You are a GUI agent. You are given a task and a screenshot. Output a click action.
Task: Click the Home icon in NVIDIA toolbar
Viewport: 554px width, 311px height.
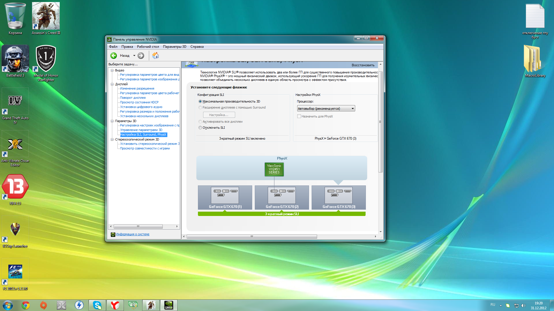(156, 56)
